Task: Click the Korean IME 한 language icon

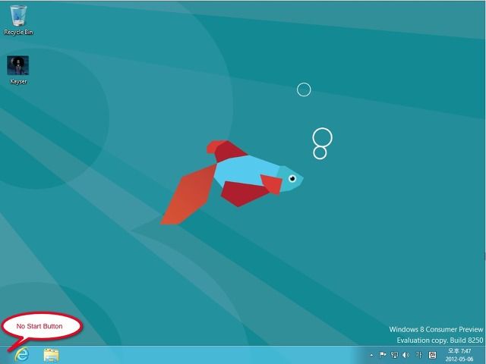Action: (432, 355)
